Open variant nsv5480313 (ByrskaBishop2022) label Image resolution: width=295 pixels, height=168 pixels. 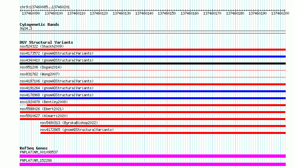coord(69,123)
